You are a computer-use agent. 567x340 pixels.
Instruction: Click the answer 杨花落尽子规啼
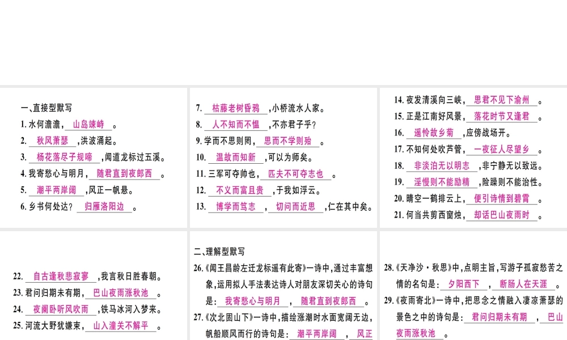click(x=65, y=157)
